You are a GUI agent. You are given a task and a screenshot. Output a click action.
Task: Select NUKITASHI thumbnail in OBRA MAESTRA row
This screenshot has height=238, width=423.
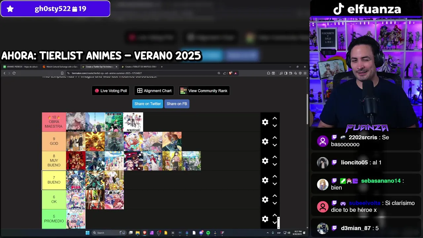[x=133, y=122]
